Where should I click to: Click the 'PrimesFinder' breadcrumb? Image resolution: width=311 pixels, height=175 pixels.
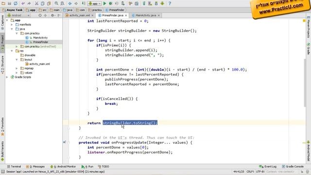tap(115, 10)
